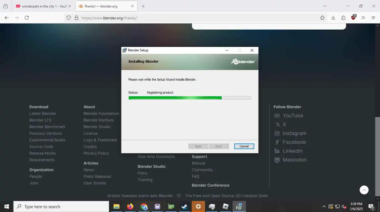The width and height of the screenshot is (380, 212).
Task: Open the Training link
Action: pyautogui.click(x=145, y=180)
